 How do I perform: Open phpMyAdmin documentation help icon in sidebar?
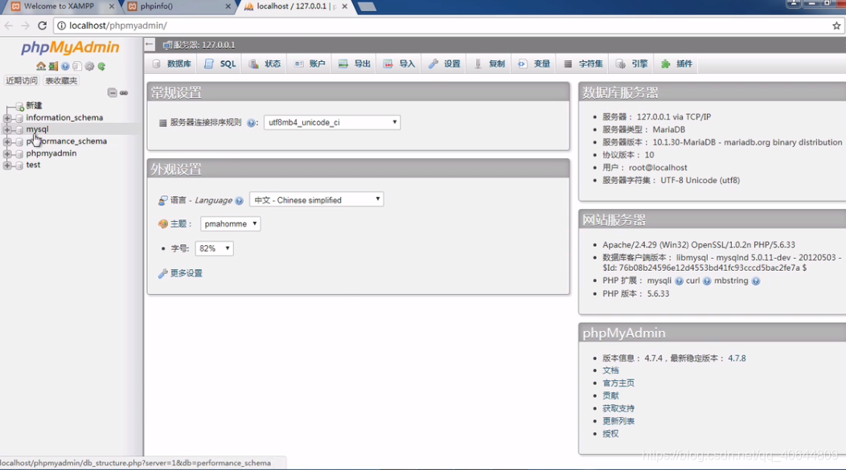65,67
